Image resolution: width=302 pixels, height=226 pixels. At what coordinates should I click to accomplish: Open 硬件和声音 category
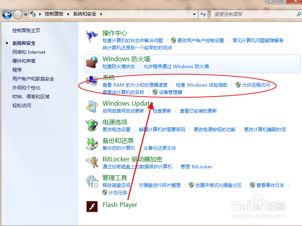24,61
